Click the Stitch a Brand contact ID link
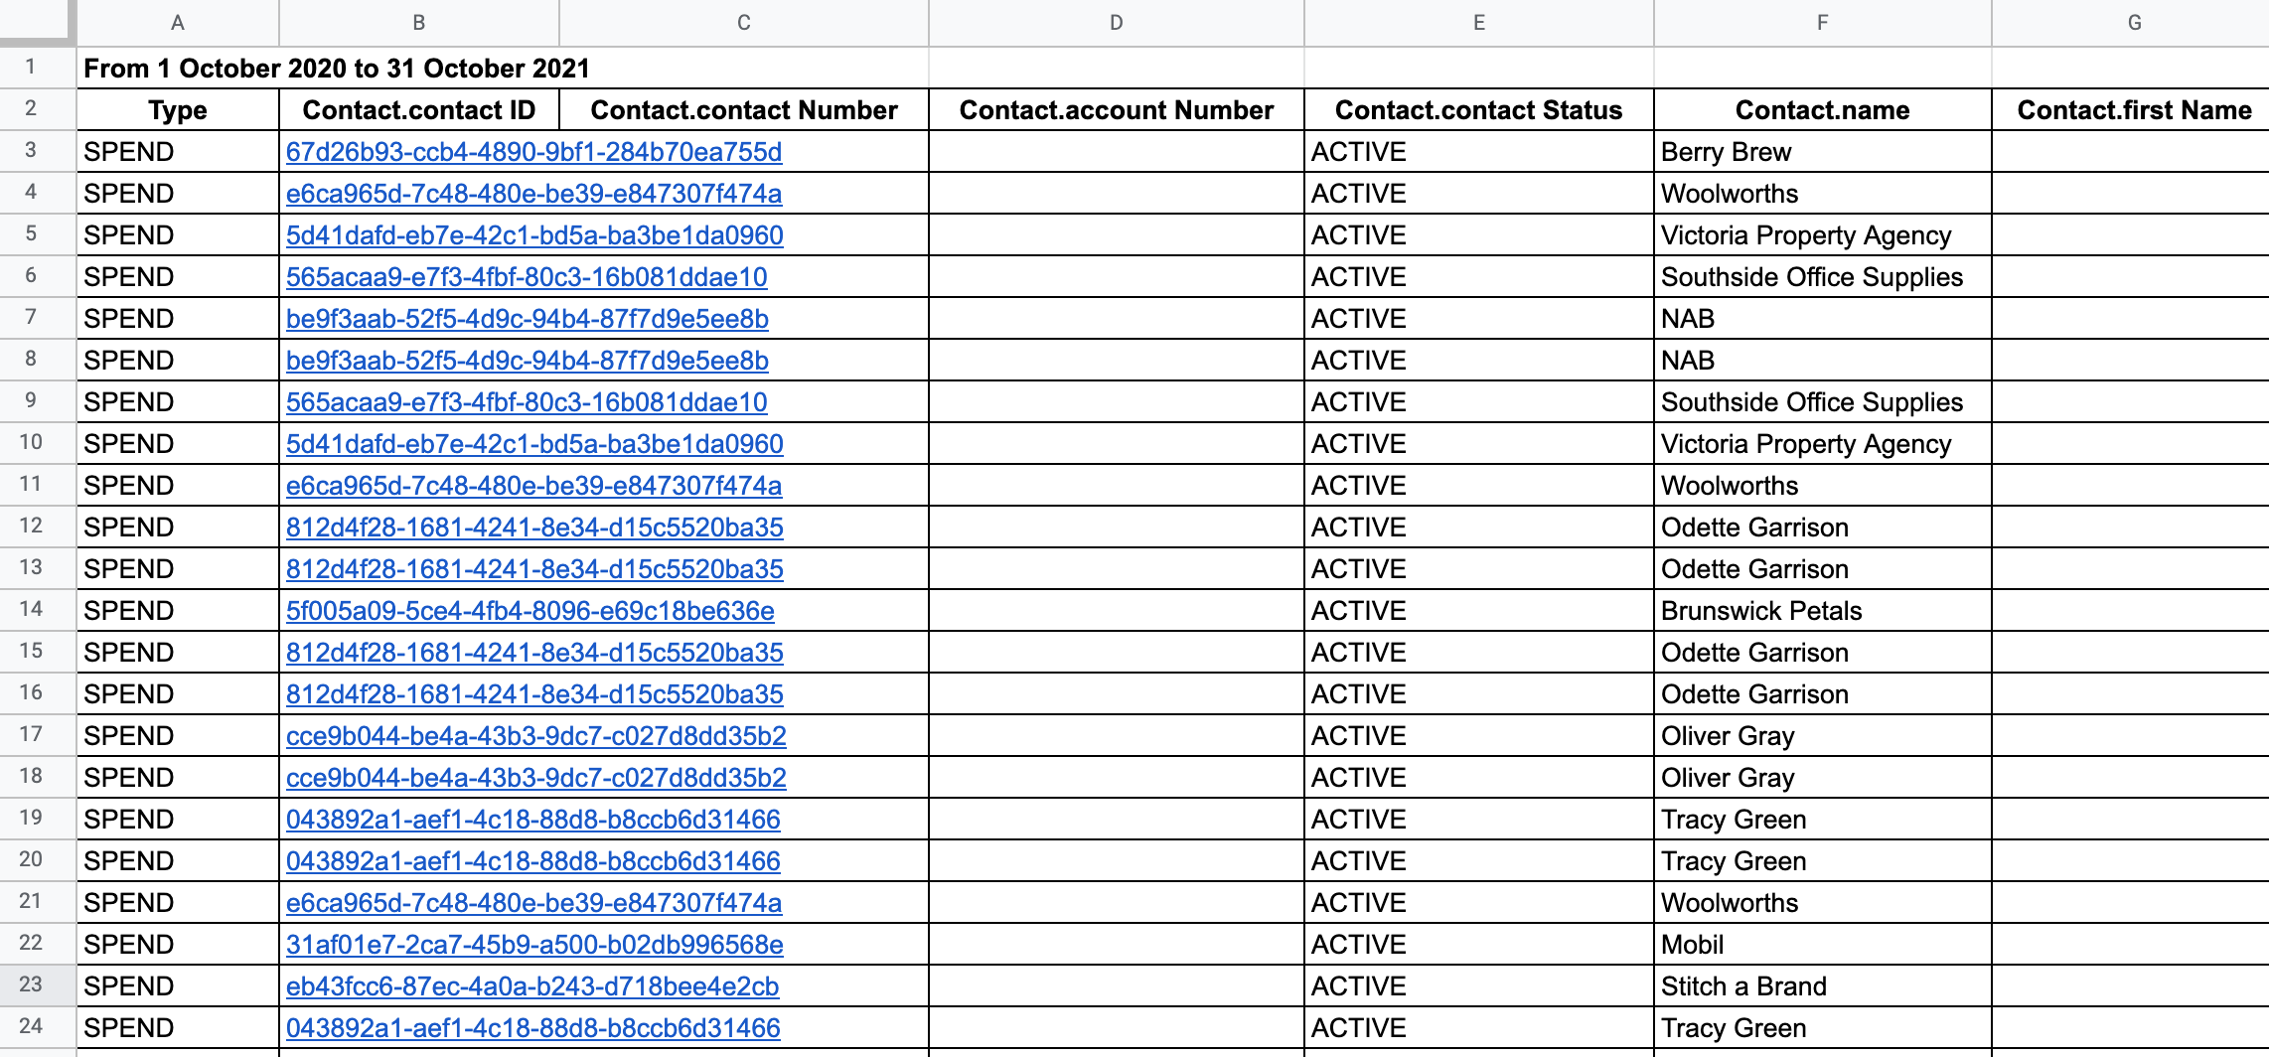The image size is (2269, 1057). 531,985
